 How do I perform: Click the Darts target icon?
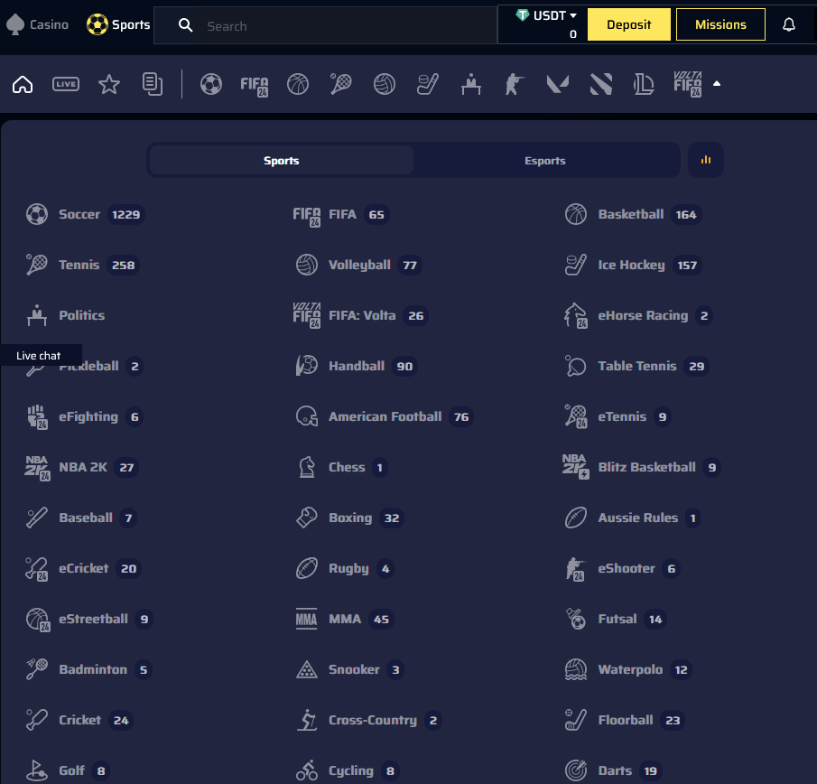pyautogui.click(x=576, y=770)
